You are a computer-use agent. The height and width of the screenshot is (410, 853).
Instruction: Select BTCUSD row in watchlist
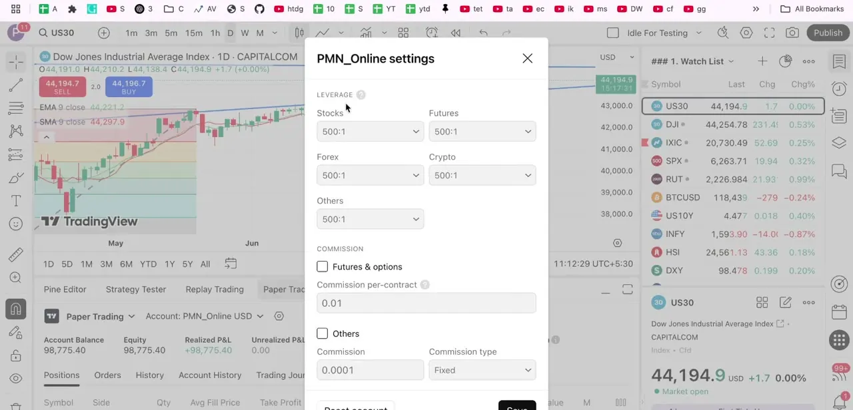(x=733, y=198)
